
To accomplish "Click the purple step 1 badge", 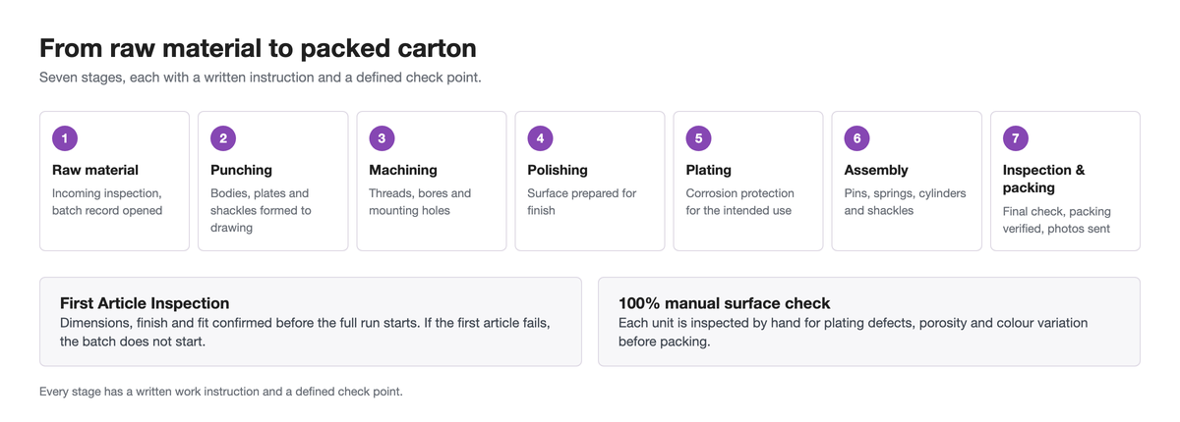I will click(x=65, y=138).
